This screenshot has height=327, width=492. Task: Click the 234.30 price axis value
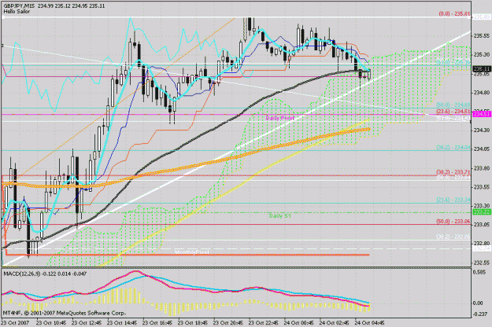coord(482,130)
